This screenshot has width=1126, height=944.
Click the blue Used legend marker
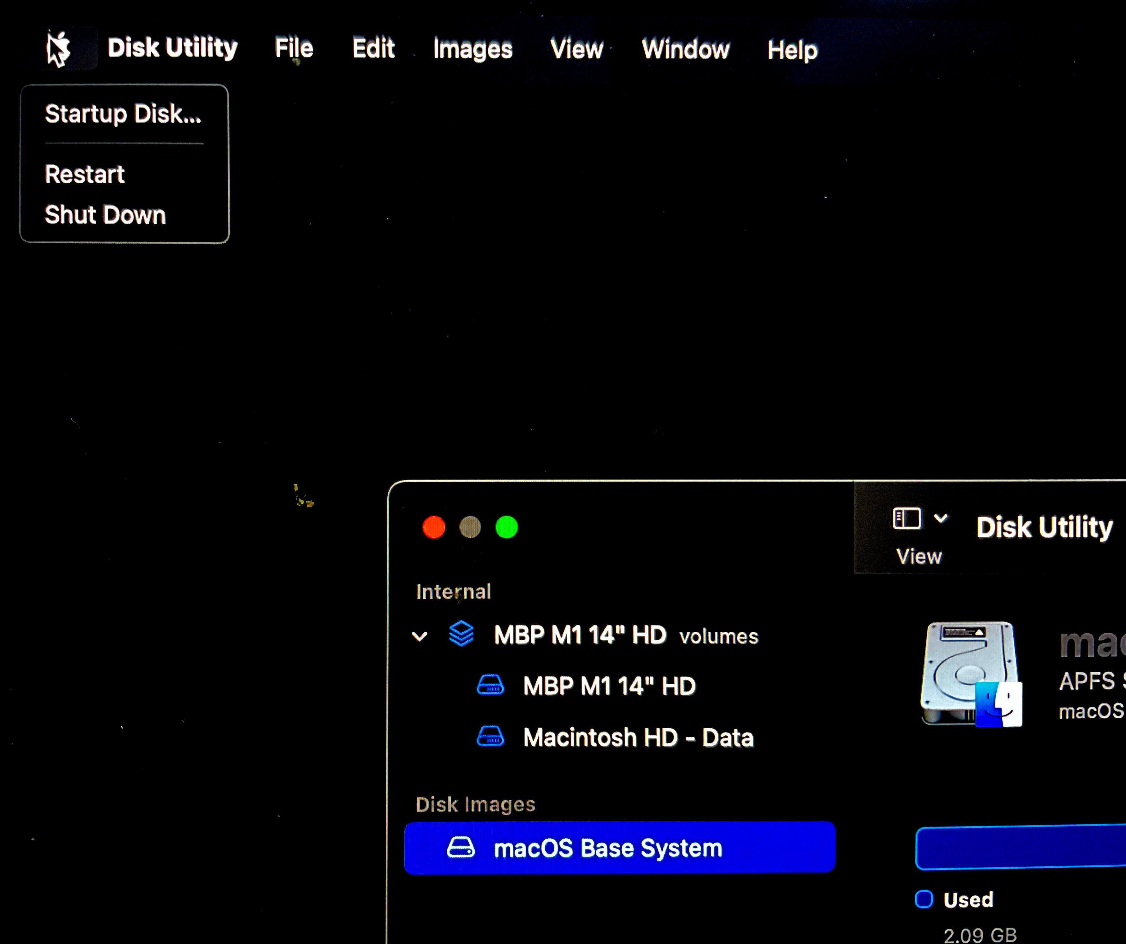924,899
